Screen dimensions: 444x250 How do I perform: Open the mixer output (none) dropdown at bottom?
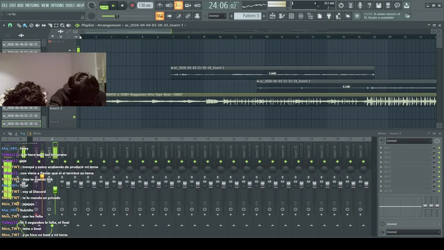point(413,232)
